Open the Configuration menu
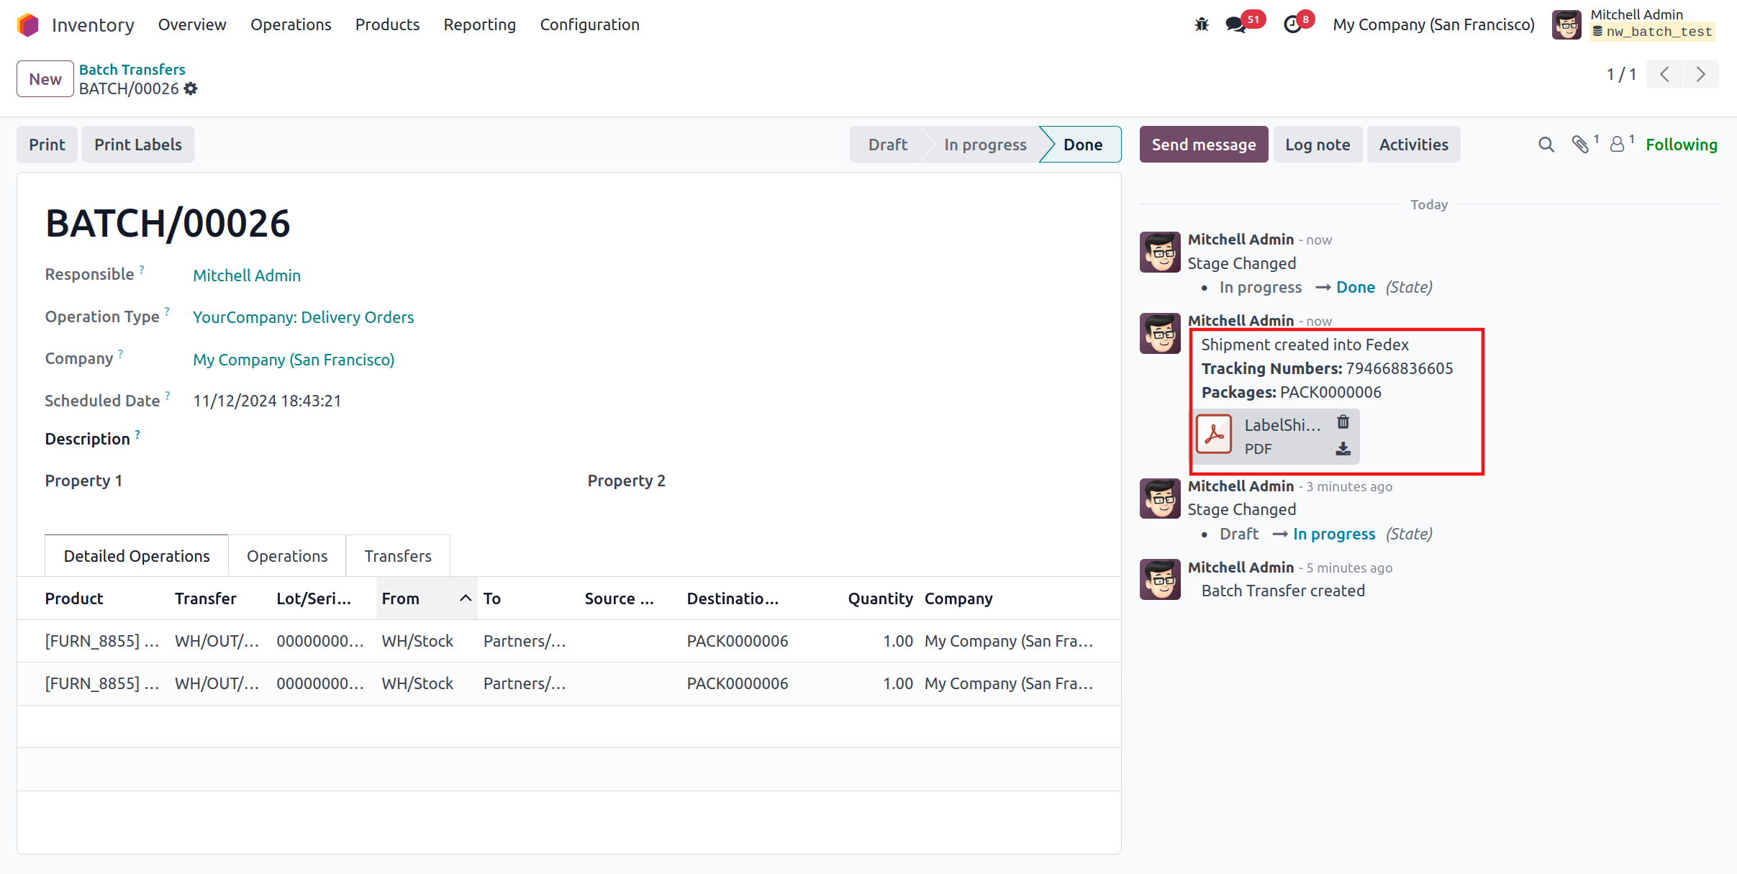1737x874 pixels. pyautogui.click(x=589, y=24)
